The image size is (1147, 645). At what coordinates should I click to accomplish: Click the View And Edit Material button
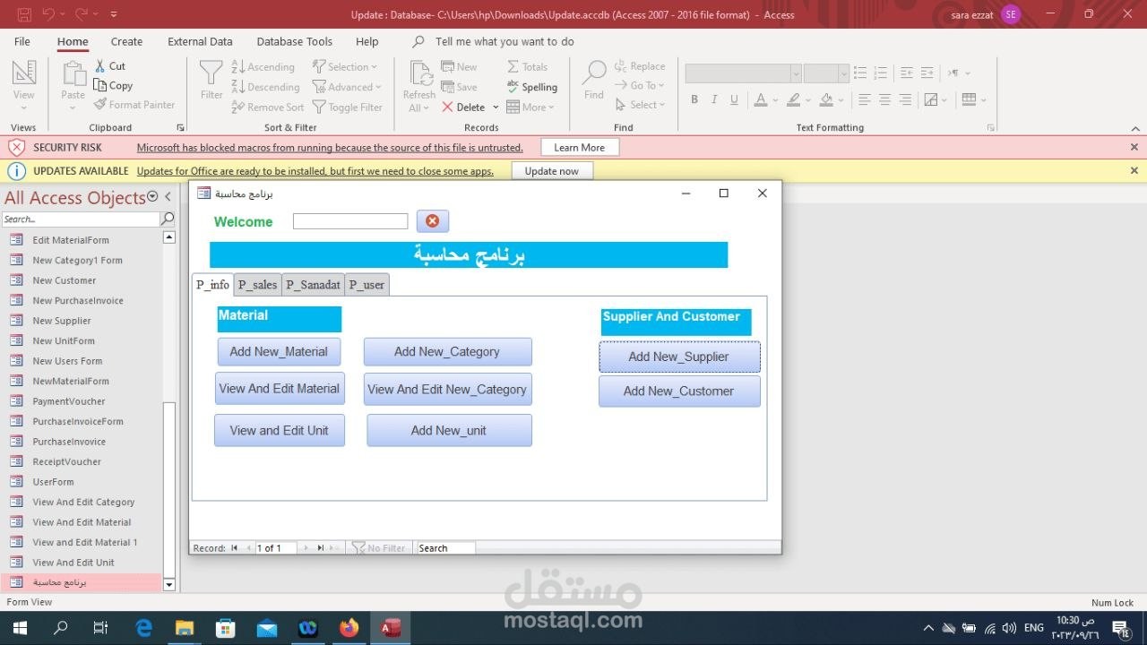coord(280,389)
